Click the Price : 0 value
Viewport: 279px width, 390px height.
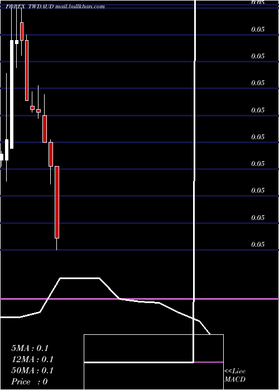[30, 382]
